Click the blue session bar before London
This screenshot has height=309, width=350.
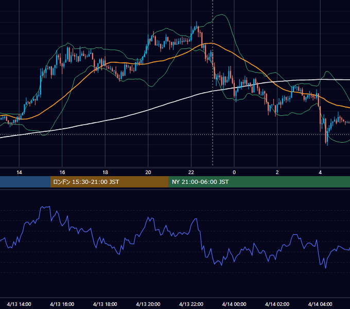click(x=25, y=182)
